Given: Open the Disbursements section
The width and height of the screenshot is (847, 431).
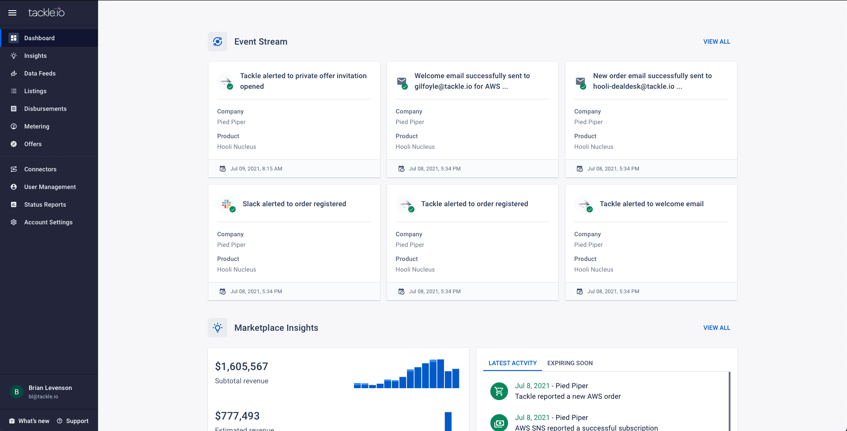Looking at the screenshot, I should click(x=14, y=109).
